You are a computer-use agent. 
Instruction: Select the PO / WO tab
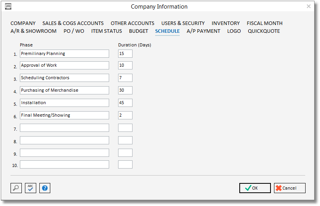coord(74,31)
